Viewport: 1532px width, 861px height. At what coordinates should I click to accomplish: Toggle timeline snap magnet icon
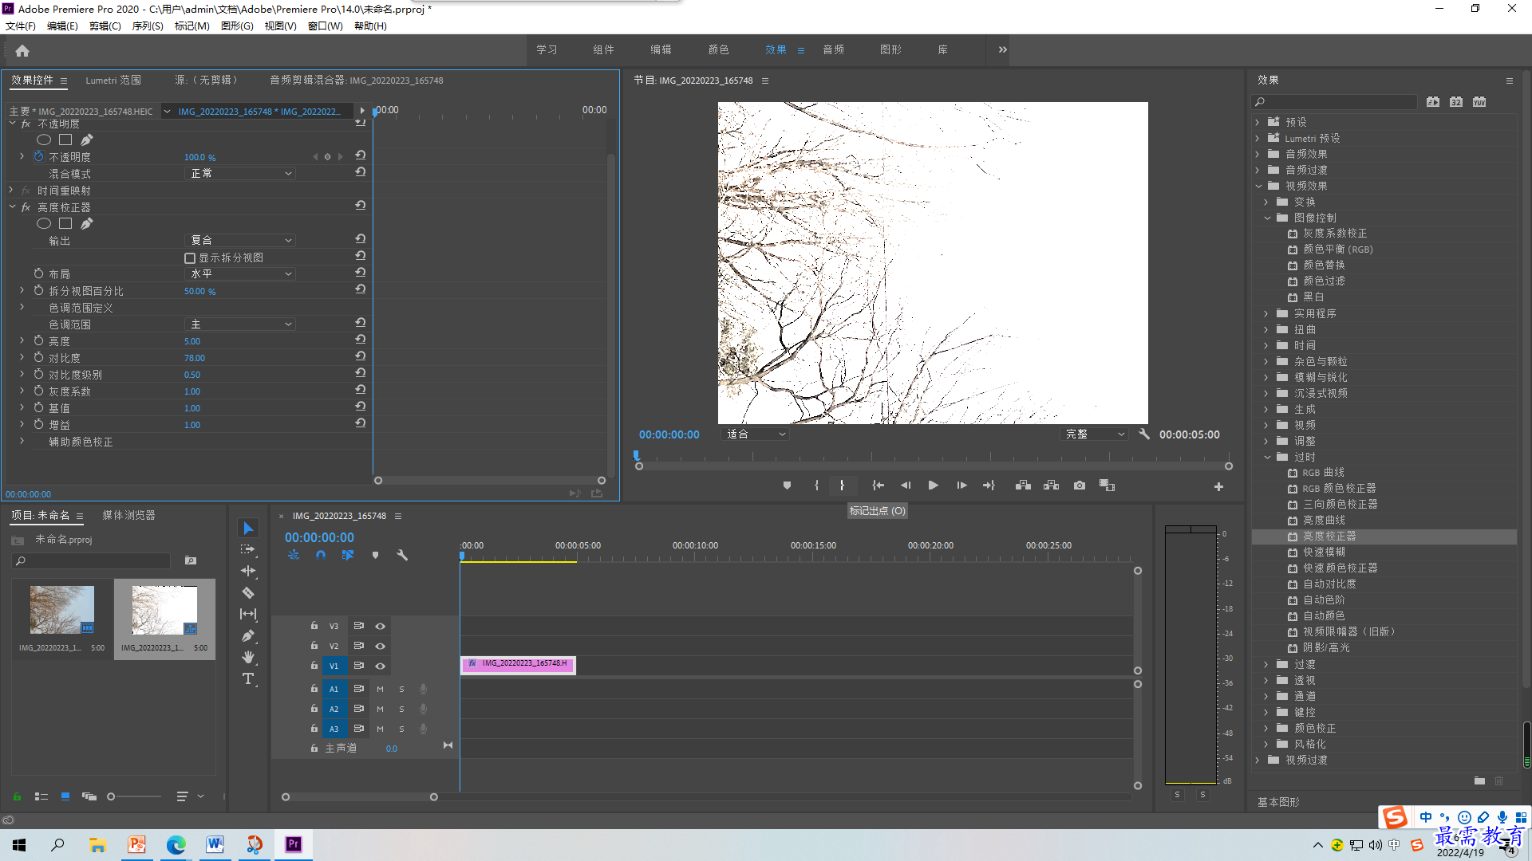pyautogui.click(x=321, y=555)
